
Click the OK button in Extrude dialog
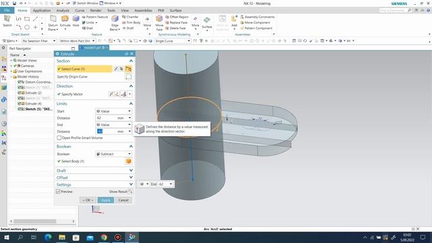88,200
